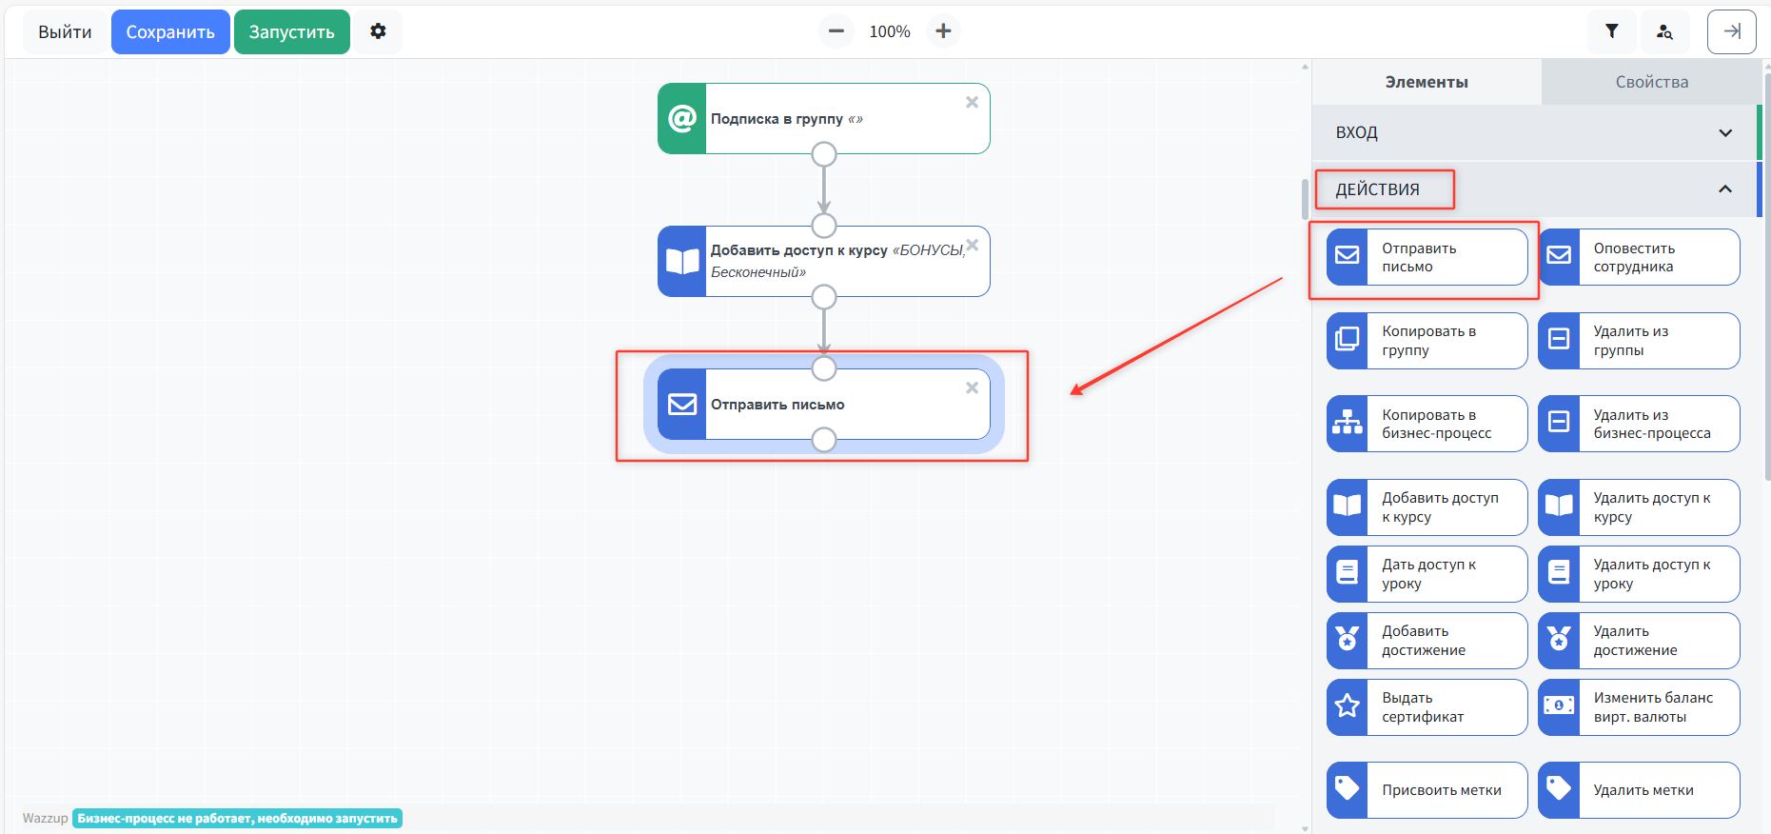Click bottom connector of 'Отправить письмо' node
The height and width of the screenshot is (834, 1771).
[824, 440]
